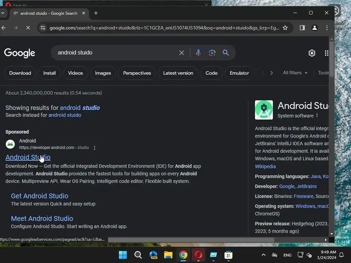The image size is (351, 263).
Task: Open the search Tools option
Action: tap(324, 73)
